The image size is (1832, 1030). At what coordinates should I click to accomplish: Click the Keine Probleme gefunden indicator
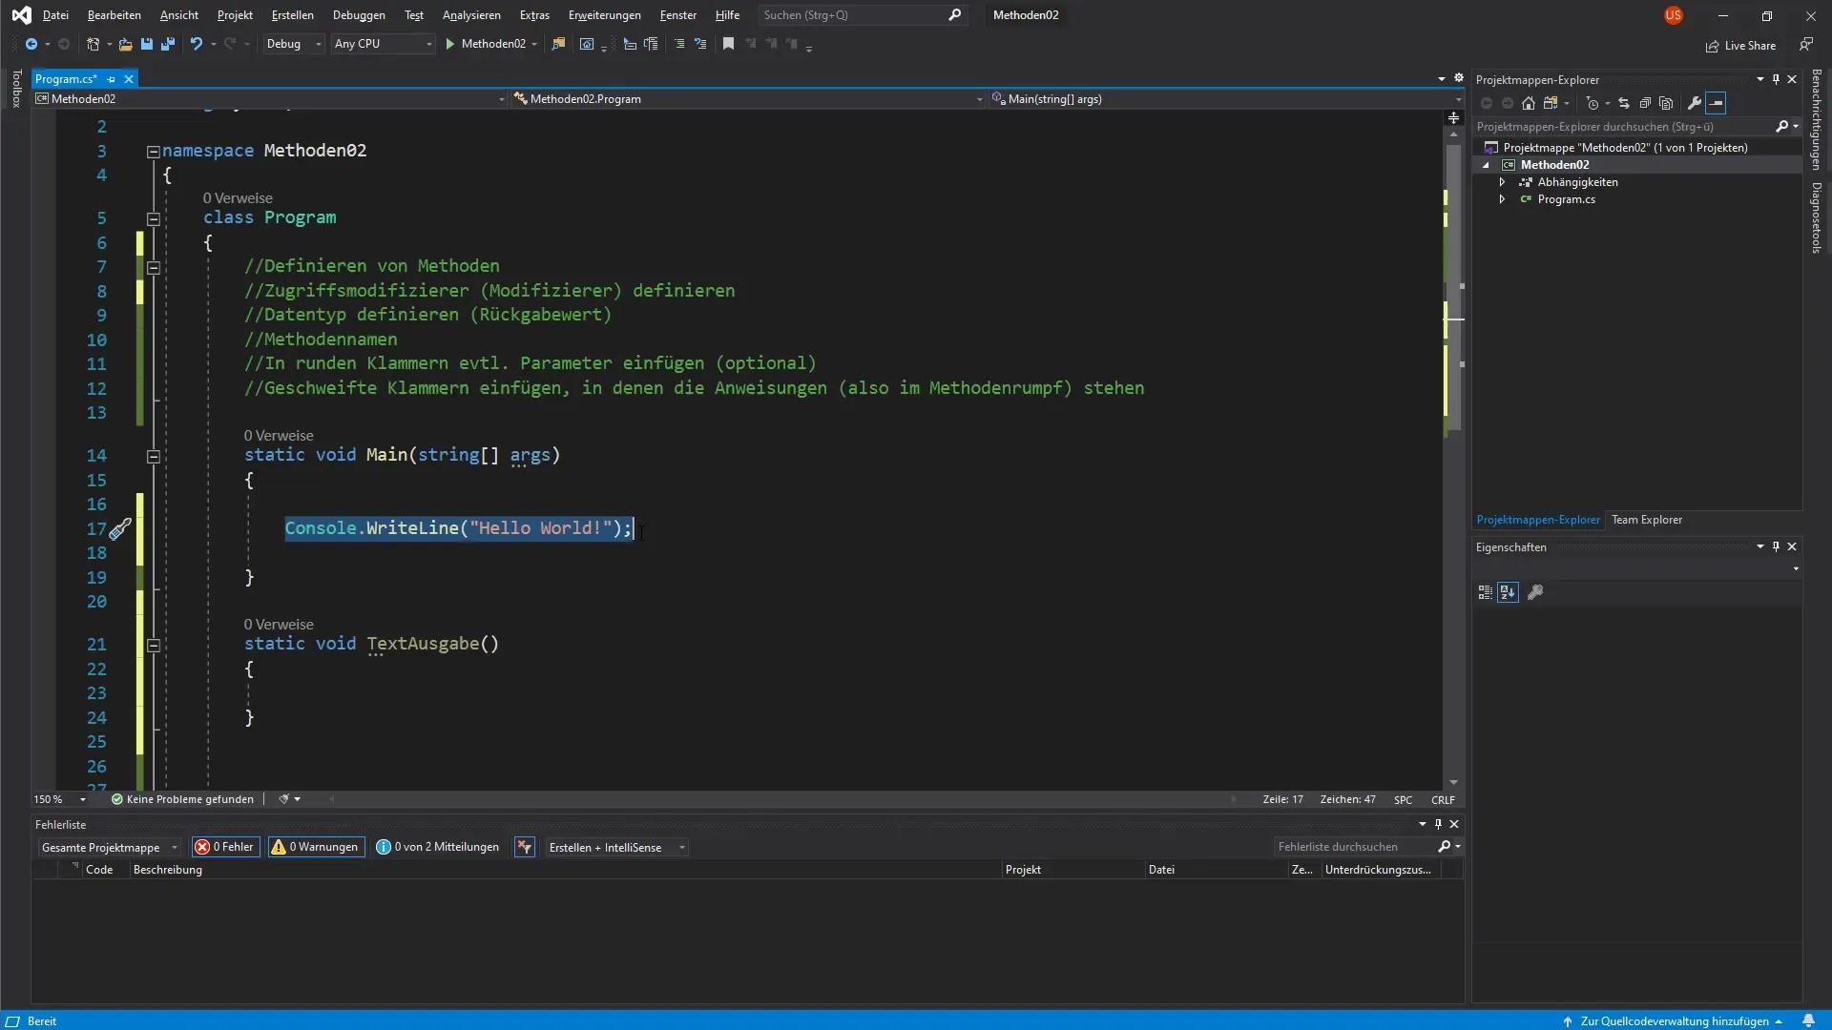[182, 799]
